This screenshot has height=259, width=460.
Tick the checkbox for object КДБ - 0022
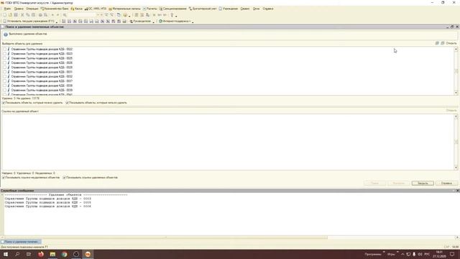pyautogui.click(x=4, y=49)
